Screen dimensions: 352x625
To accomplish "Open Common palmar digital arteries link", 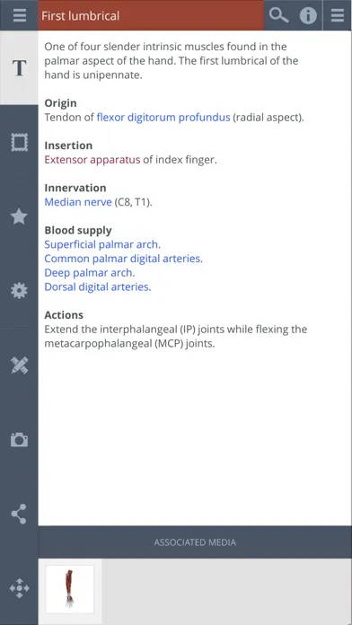I will click(x=122, y=259).
